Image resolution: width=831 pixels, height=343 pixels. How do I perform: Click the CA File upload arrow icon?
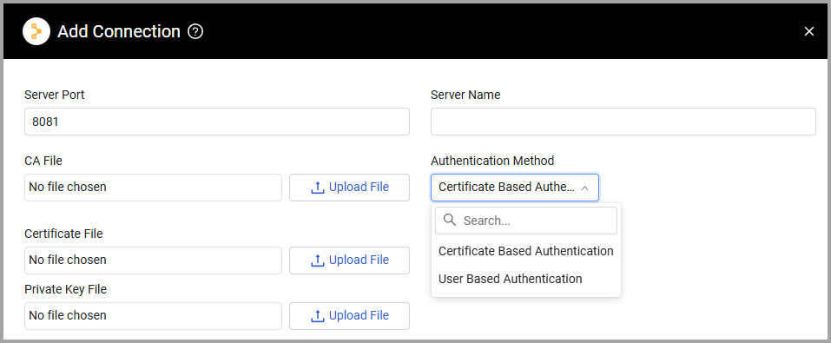click(317, 188)
